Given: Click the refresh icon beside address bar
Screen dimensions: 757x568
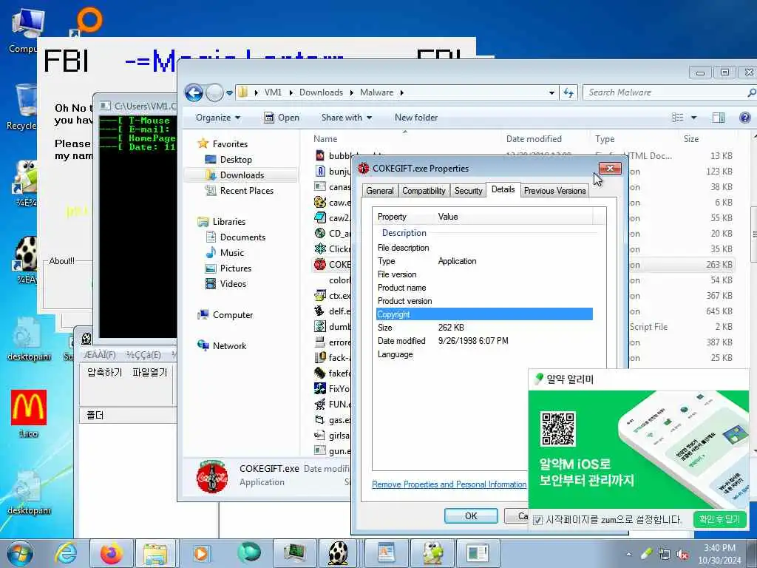Looking at the screenshot, I should coord(568,92).
